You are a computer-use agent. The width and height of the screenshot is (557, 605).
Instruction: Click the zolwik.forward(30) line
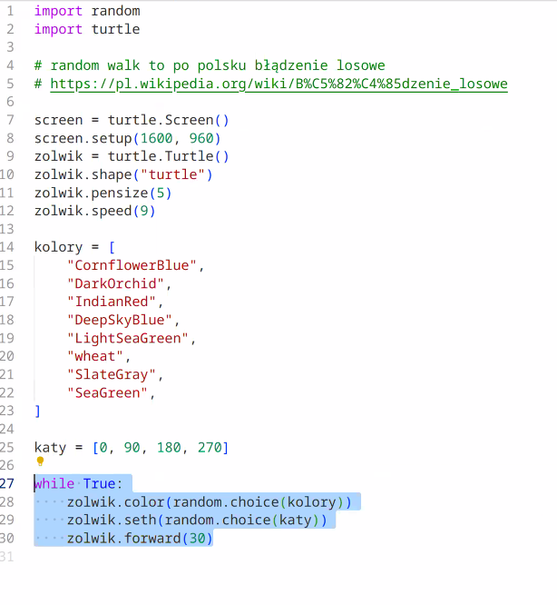click(x=140, y=539)
